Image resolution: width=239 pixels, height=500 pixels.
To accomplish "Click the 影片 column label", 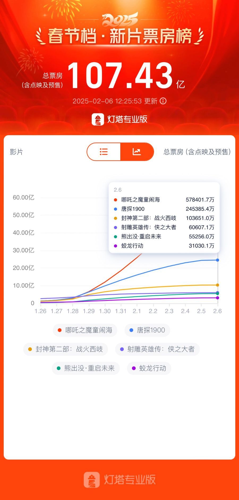I will coord(16,152).
